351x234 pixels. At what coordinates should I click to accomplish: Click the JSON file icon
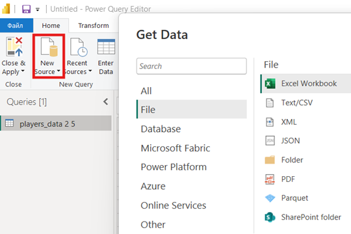click(270, 141)
